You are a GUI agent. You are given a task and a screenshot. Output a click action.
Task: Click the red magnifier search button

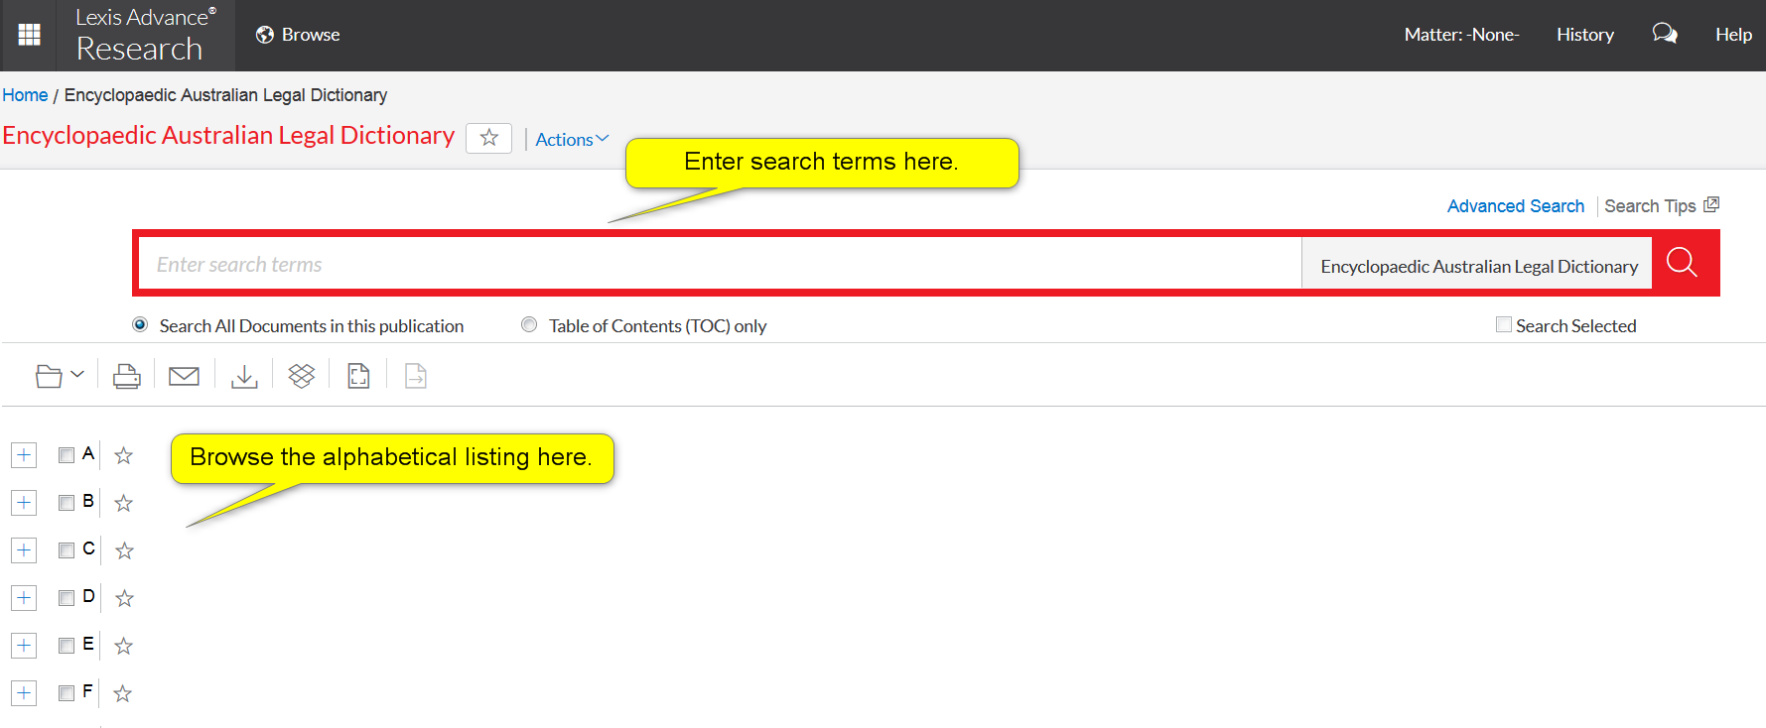tap(1683, 263)
